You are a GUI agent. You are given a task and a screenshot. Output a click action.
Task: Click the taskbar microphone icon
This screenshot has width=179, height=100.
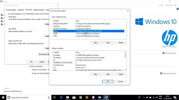click(49, 97)
